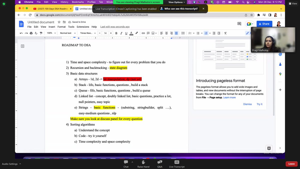Switch to the 100 Days DSA Roadmap tab
300x169 pixels.
click(53, 9)
